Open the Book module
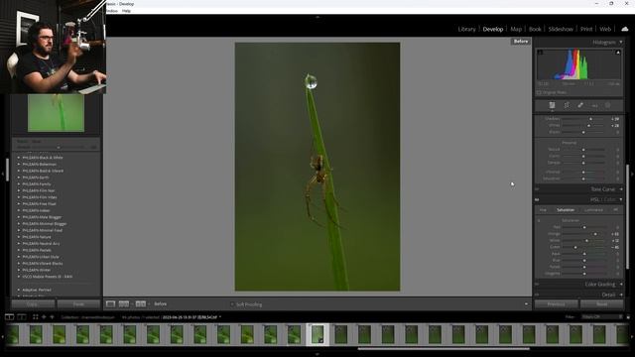Screen dimensions: 635x357 [x=535, y=29]
